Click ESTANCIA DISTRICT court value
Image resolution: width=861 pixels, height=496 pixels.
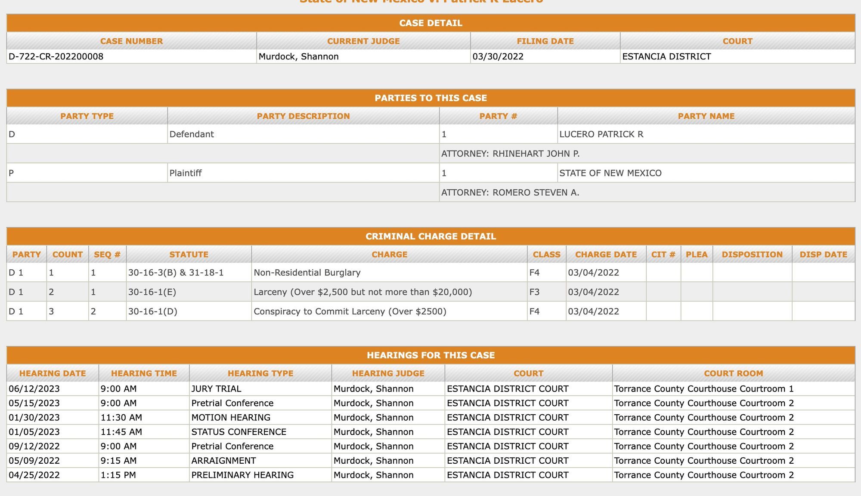pos(666,56)
